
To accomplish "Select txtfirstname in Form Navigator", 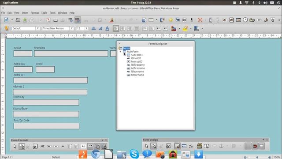I will click(x=138, y=68).
